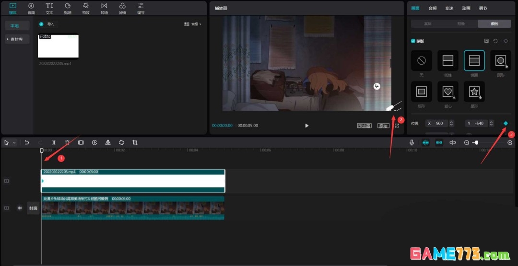
Task: Open the 蒙版 (Mask) sub-tab
Action: tap(494, 24)
